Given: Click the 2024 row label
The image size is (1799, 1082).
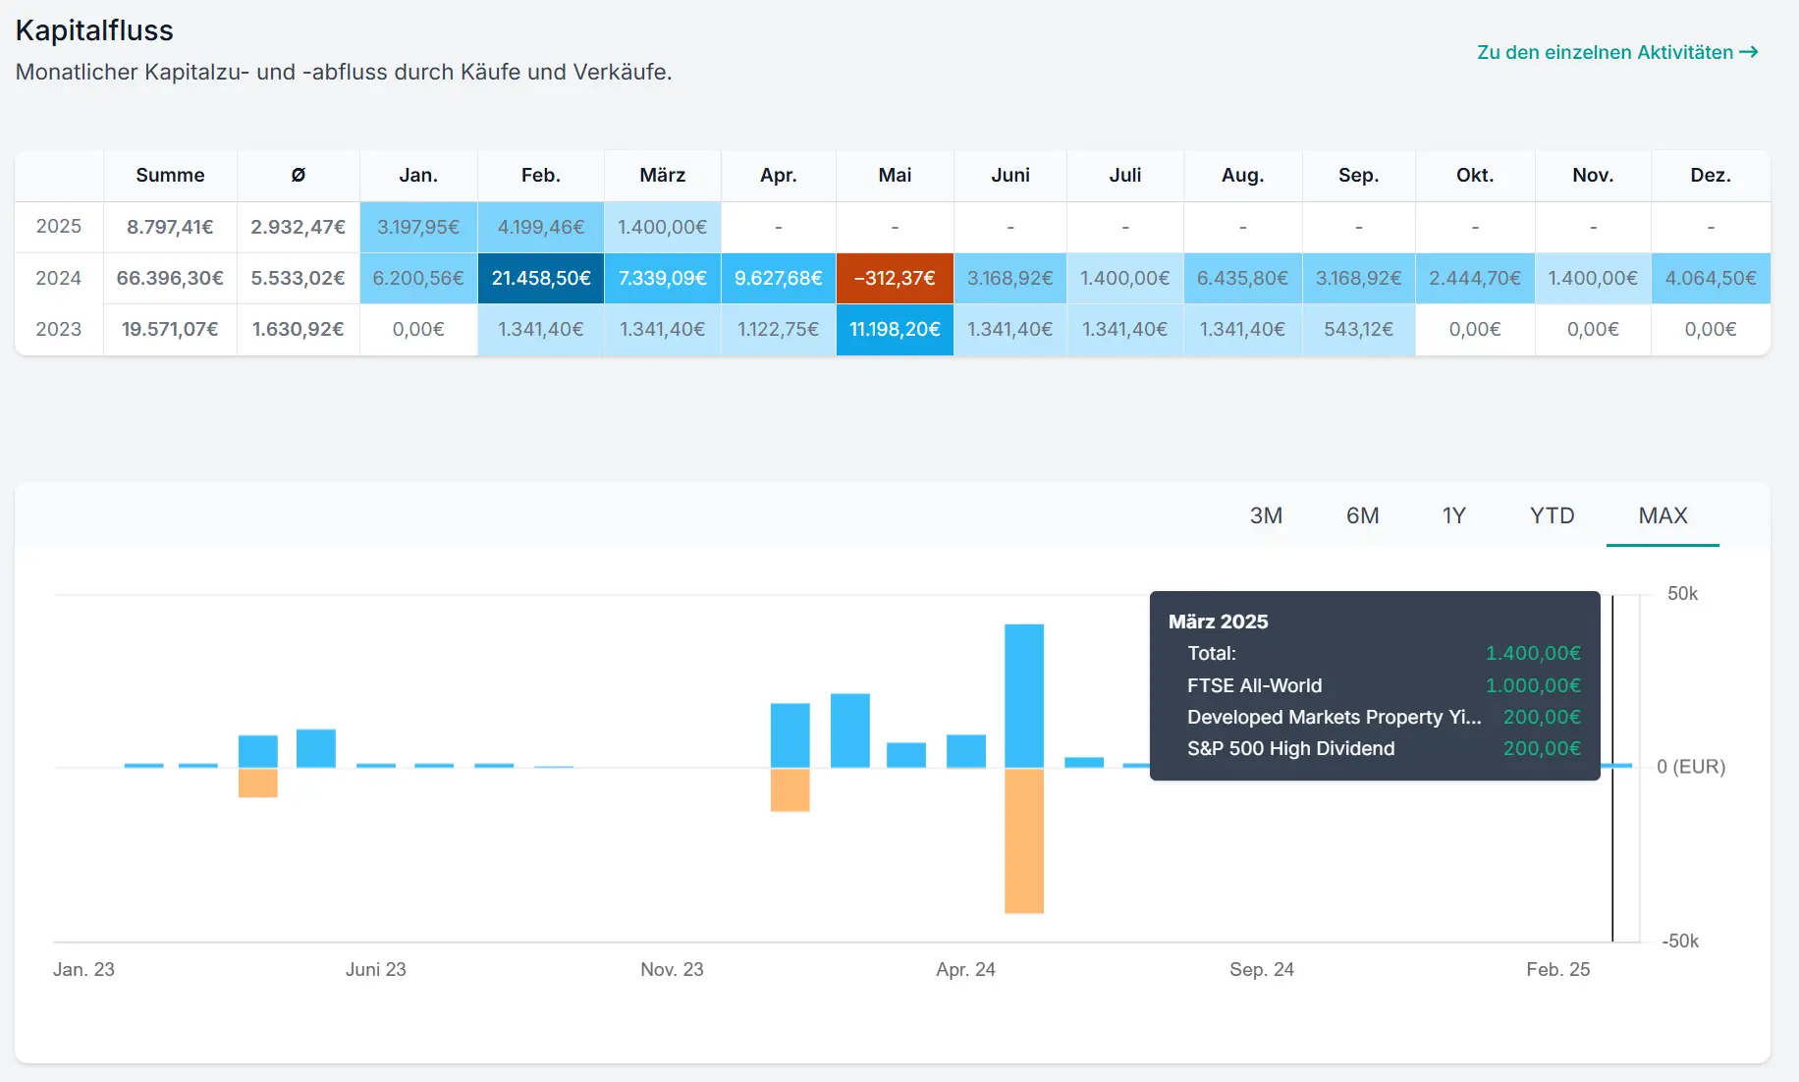Looking at the screenshot, I should click(59, 278).
